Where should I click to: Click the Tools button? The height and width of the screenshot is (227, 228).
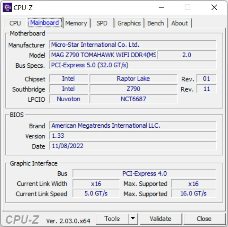pyautogui.click(x=112, y=219)
